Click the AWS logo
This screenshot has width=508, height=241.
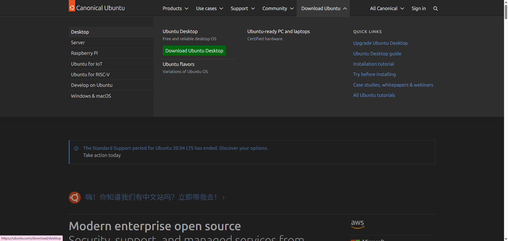tap(357, 224)
